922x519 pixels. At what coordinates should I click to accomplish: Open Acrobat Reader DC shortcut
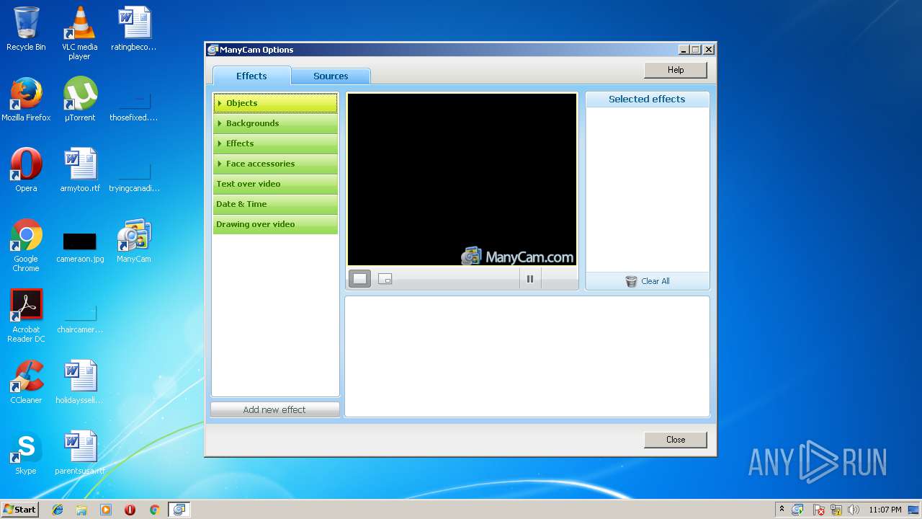pos(26,316)
